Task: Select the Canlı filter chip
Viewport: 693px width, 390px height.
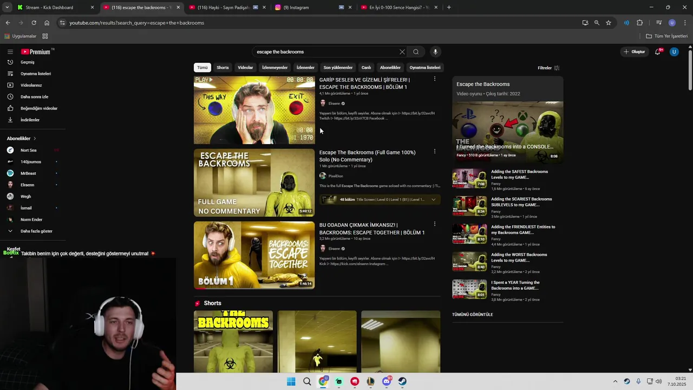Action: [367, 68]
